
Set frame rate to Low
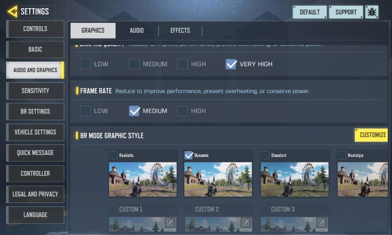coord(85,111)
